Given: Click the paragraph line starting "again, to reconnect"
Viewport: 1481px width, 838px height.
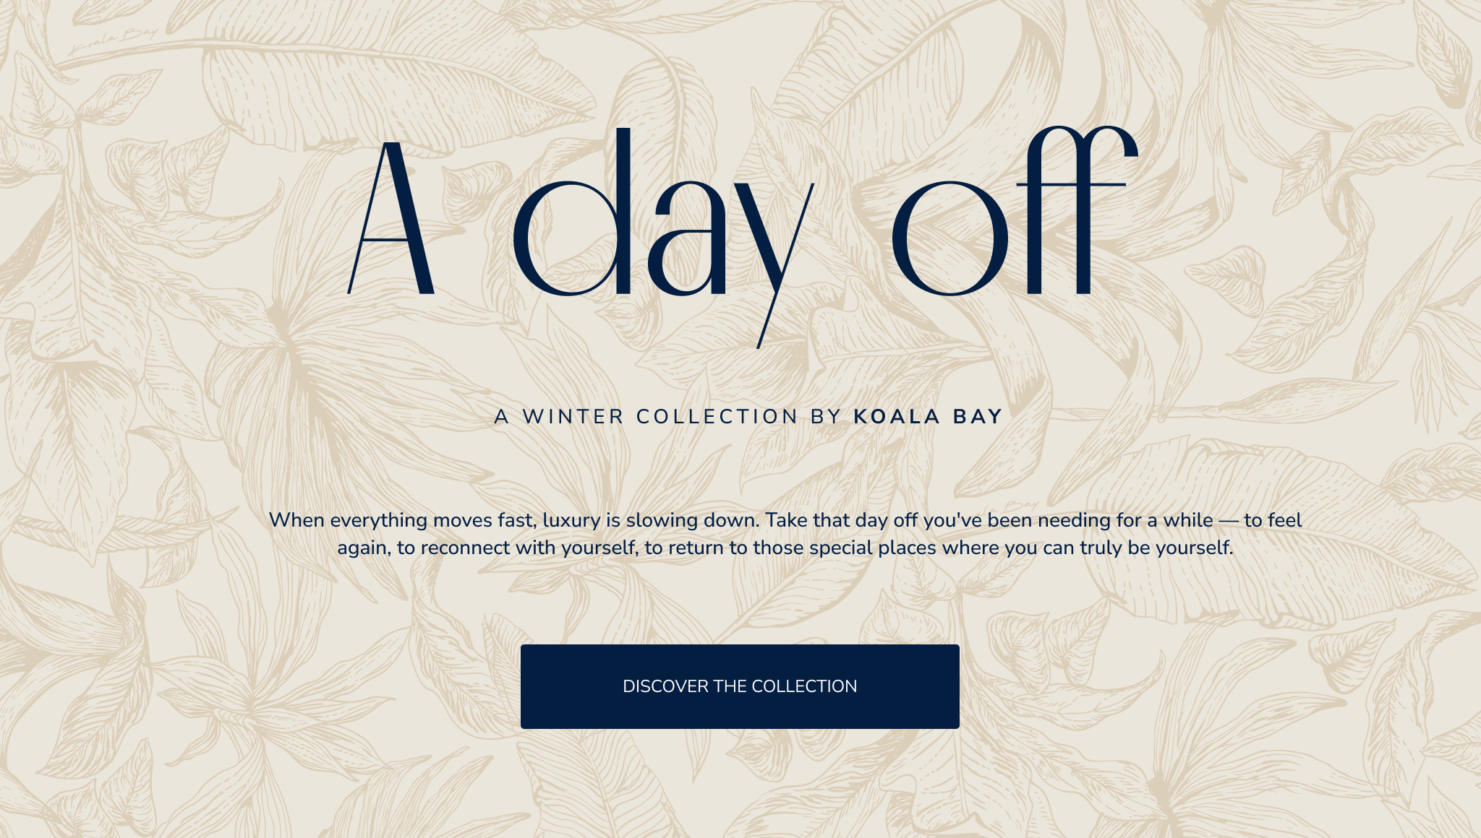Looking at the screenshot, I should click(785, 548).
